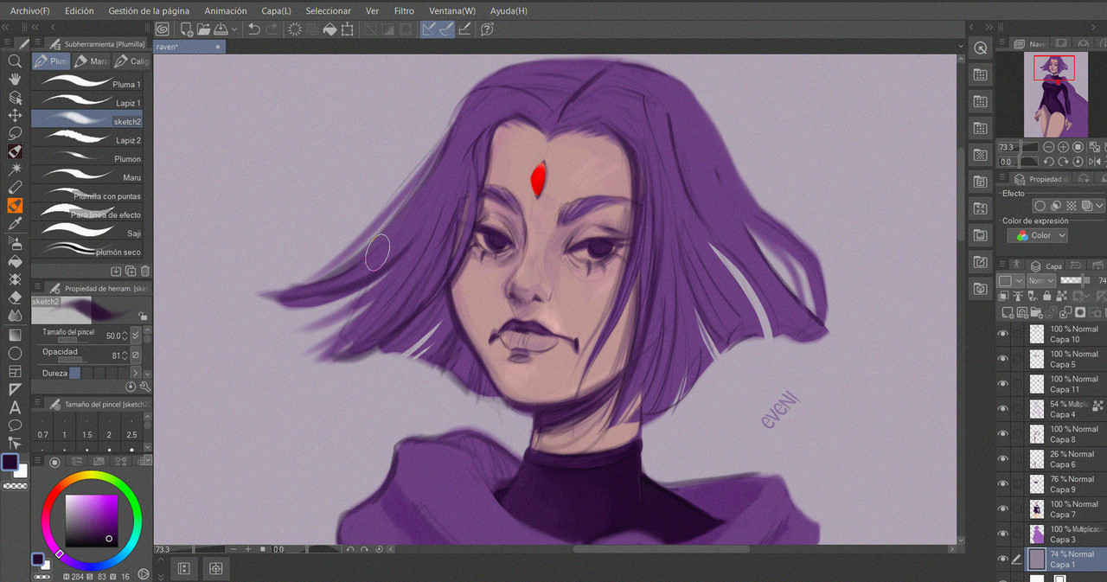
Task: Open the Archivo(F) menu
Action: [x=29, y=11]
